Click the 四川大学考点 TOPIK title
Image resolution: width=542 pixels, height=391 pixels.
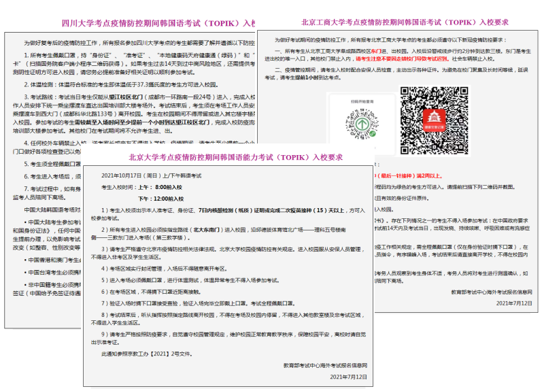pos(158,23)
